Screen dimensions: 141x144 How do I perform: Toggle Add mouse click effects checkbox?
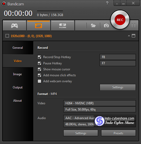40,75
